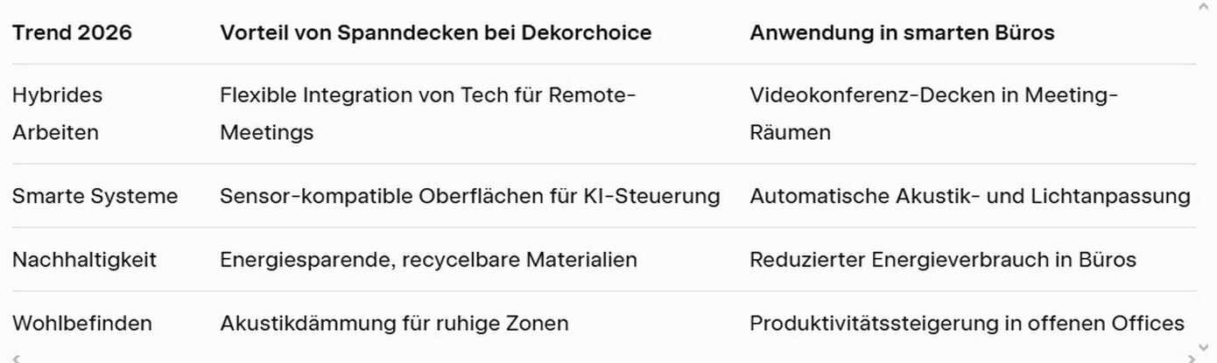This screenshot has width=1217, height=363.
Task: Click "Energiesparende, recycelbare Materialien" cell
Action: click(428, 260)
